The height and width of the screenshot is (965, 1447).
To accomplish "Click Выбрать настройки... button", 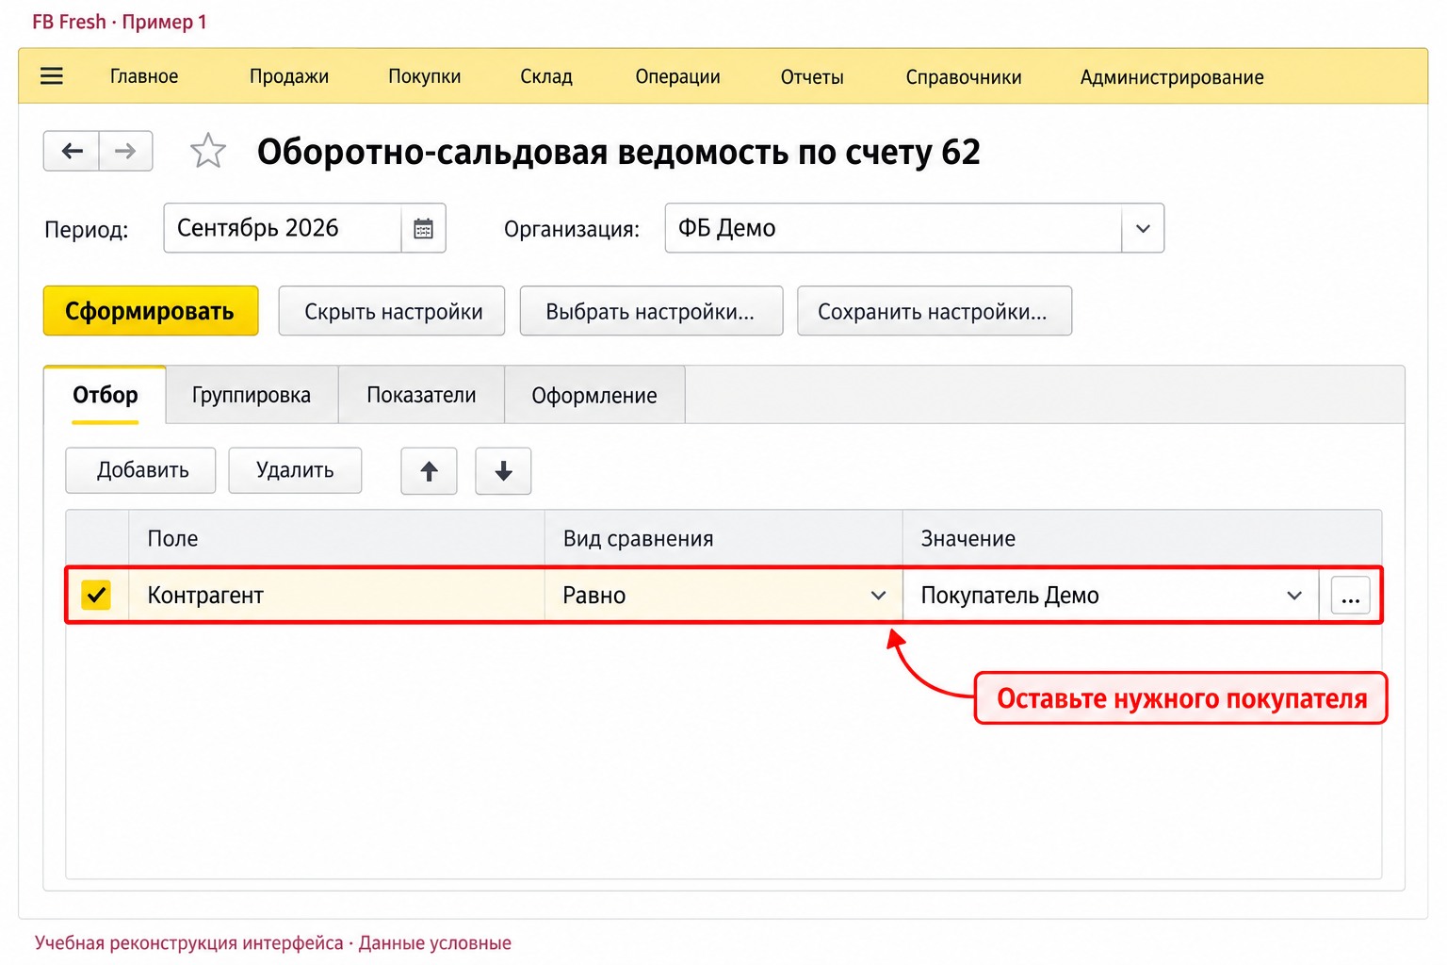I will pyautogui.click(x=651, y=311).
